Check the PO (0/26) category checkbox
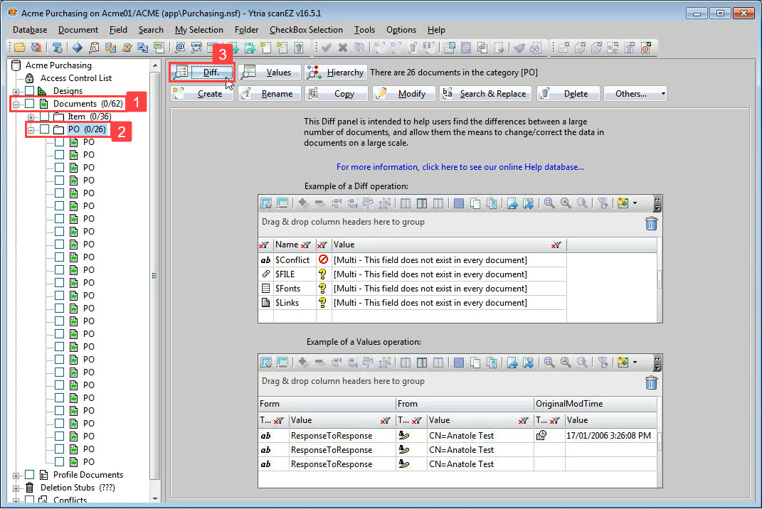 [x=44, y=129]
